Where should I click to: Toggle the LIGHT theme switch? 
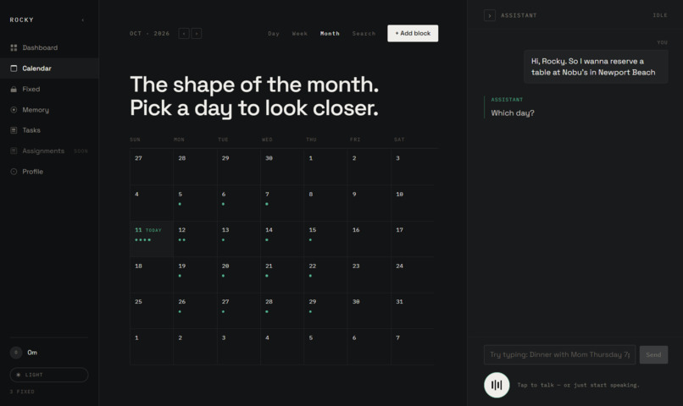coord(49,375)
